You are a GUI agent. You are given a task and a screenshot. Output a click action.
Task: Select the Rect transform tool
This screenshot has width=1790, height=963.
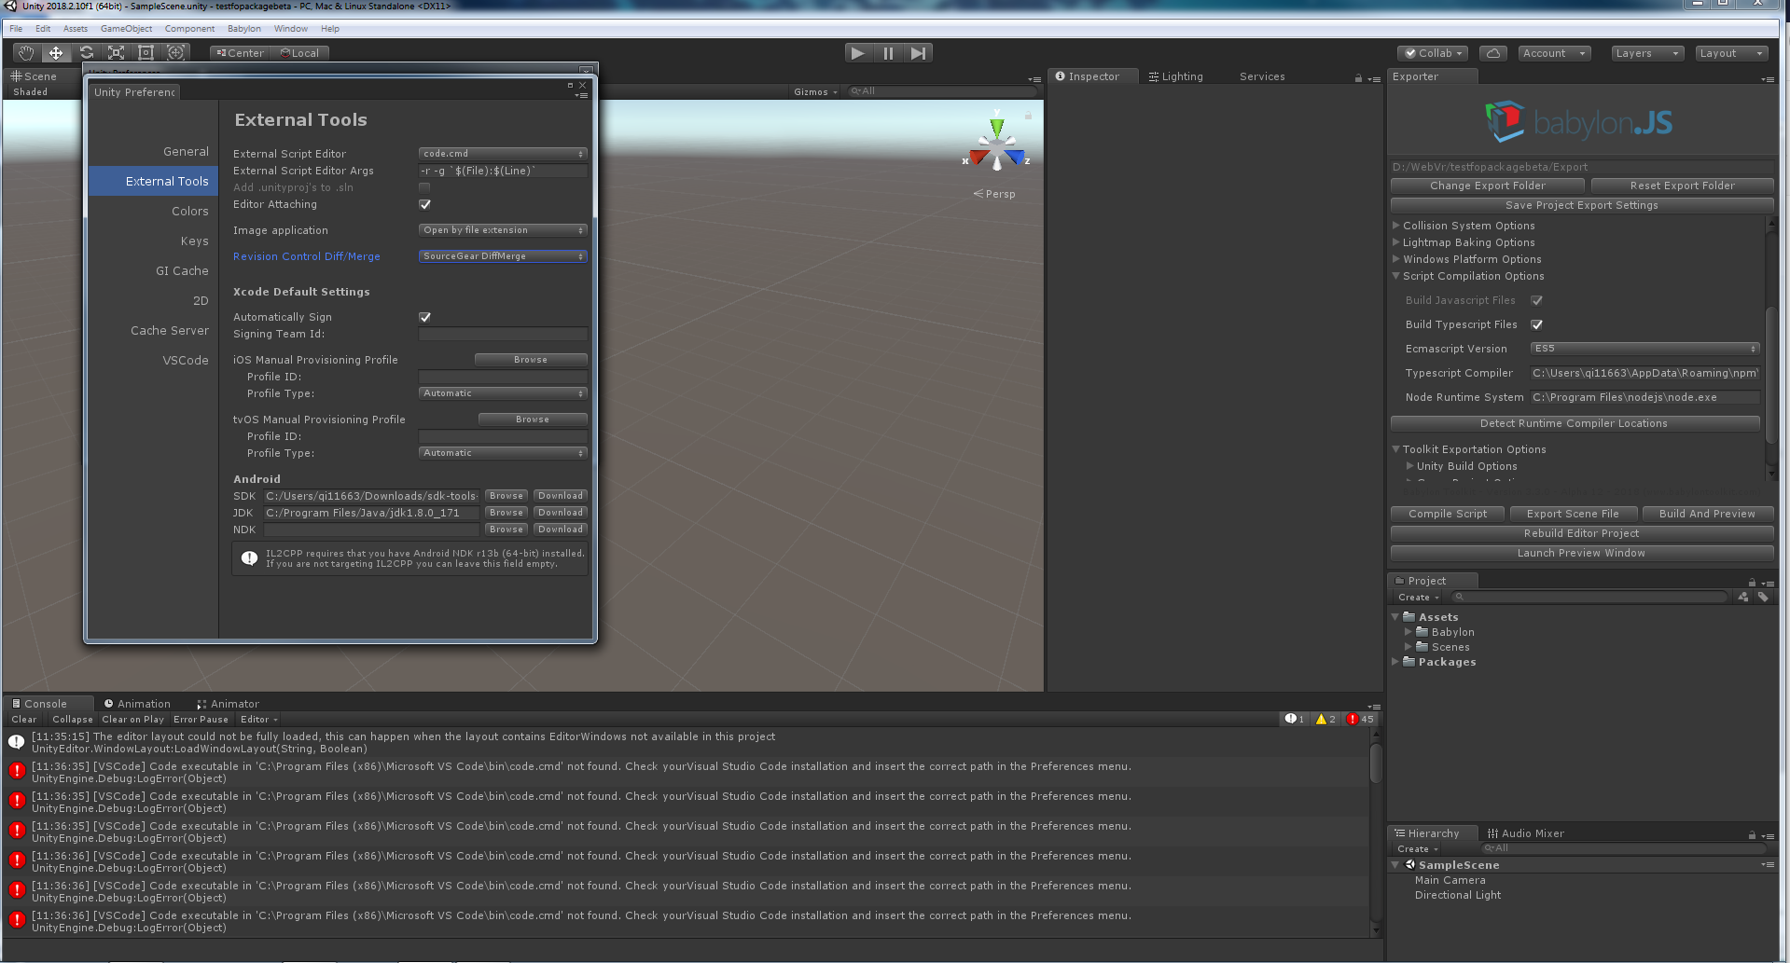click(146, 53)
